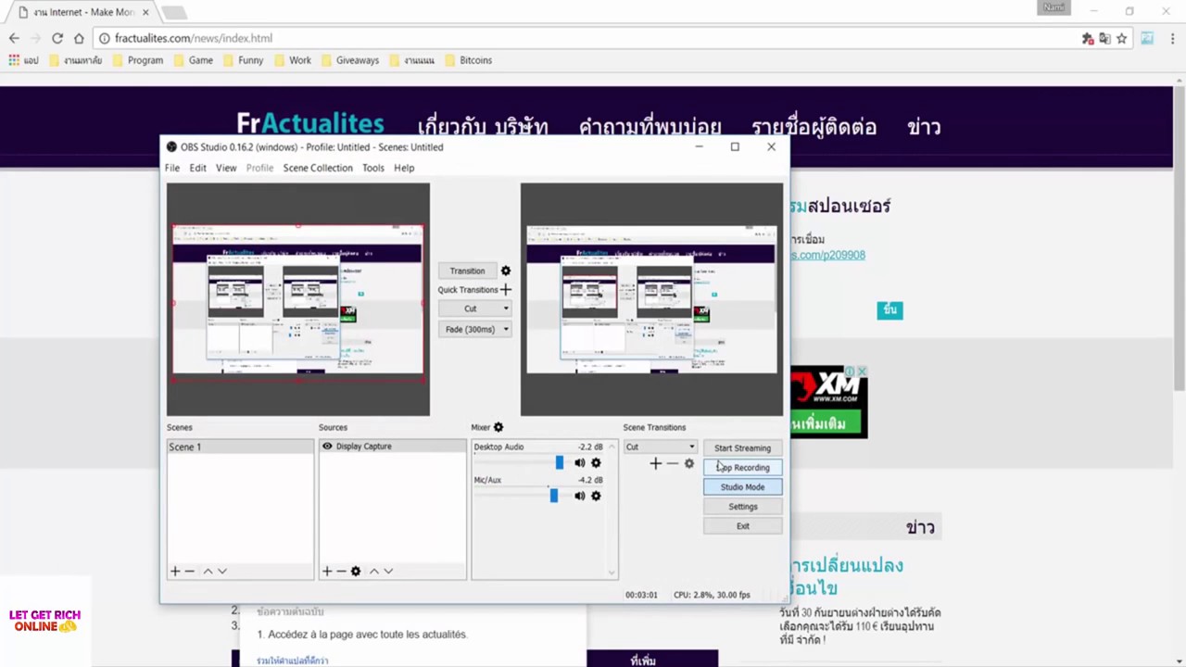Click Start Streaming button
Screen dimensions: 1186x667
(742, 448)
